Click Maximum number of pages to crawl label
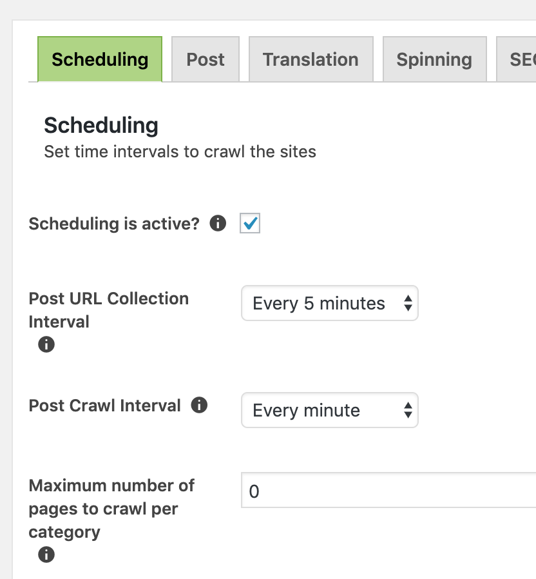 111,509
